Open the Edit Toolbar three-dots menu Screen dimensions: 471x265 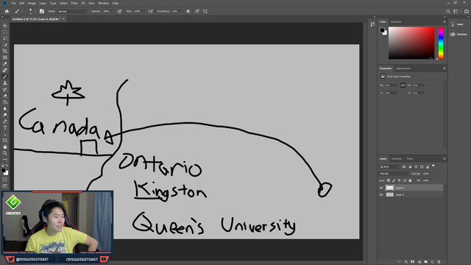5,160
